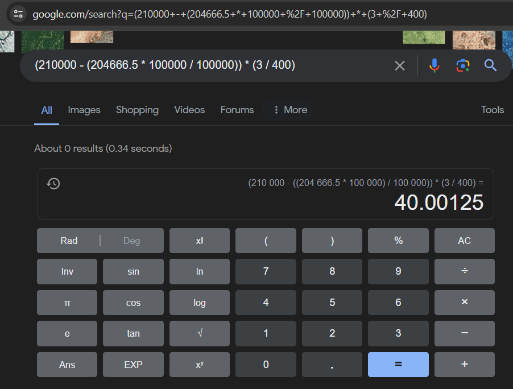The image size is (513, 389).
Task: Click the square root √ key
Action: (200, 333)
